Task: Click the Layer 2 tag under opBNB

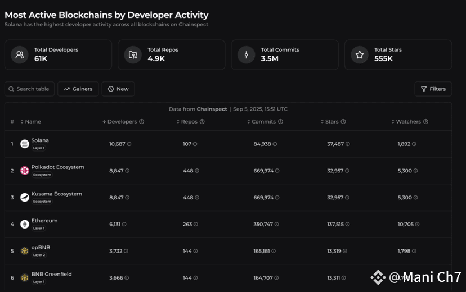Action: 39,255
